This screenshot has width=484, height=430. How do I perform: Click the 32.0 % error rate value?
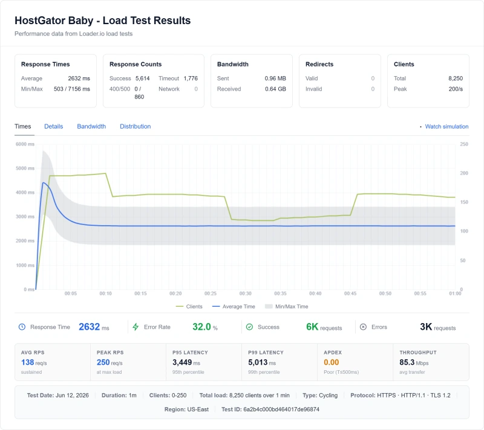[x=205, y=327]
